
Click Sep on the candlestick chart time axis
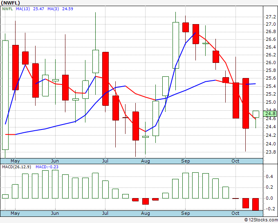[186, 161]
